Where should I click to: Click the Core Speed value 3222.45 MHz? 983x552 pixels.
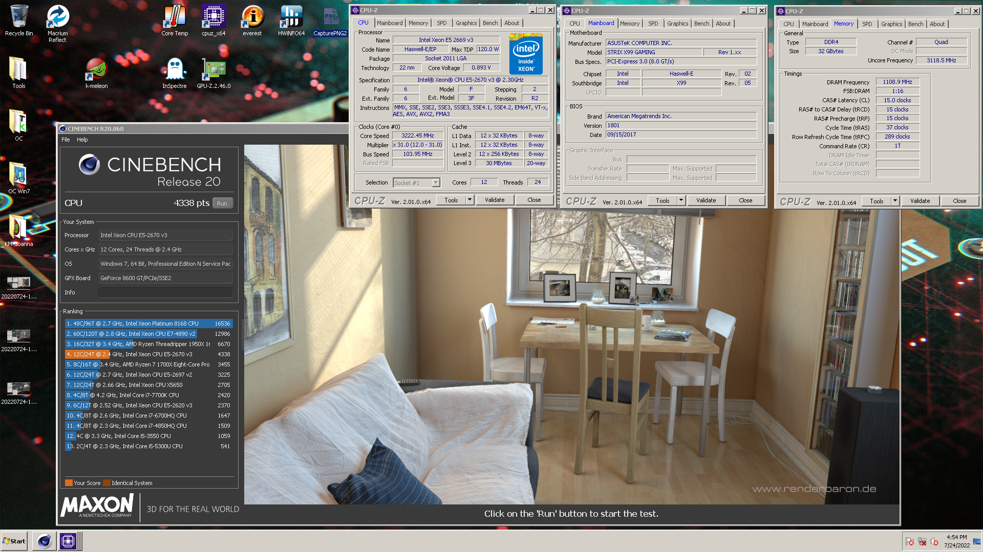[418, 136]
